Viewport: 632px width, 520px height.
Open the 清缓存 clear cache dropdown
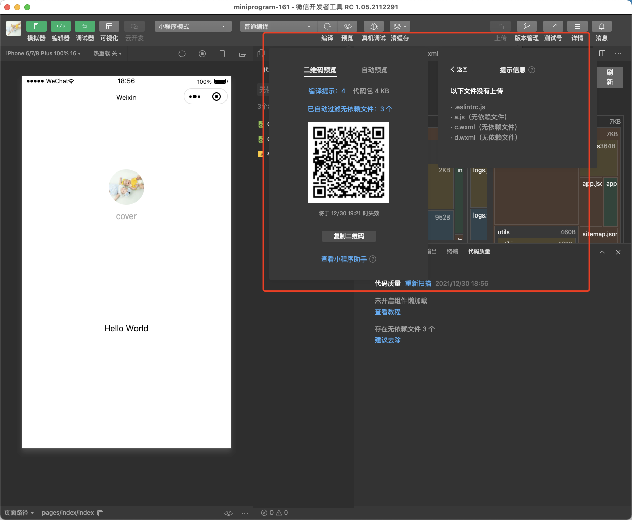click(x=400, y=26)
